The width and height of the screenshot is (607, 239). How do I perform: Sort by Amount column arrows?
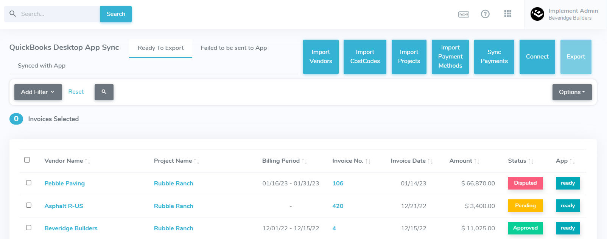pyautogui.click(x=477, y=161)
